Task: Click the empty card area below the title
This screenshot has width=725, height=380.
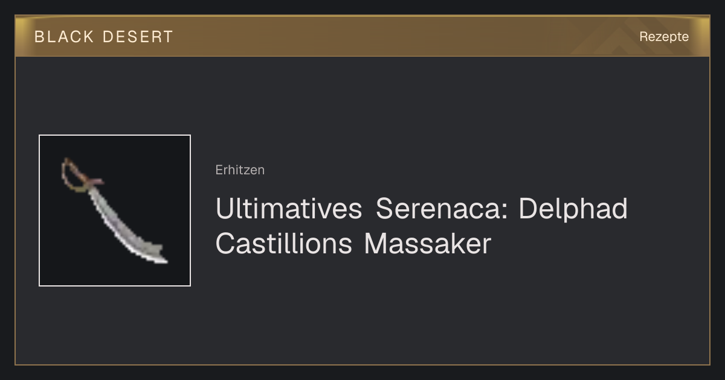Action: point(423,308)
